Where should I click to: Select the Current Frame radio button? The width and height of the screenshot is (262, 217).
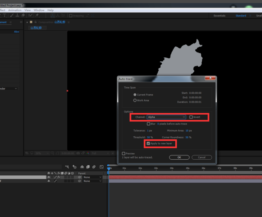[135, 95]
